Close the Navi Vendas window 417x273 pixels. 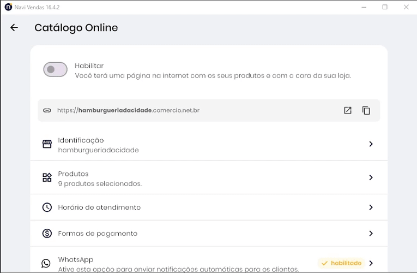pyautogui.click(x=406, y=7)
